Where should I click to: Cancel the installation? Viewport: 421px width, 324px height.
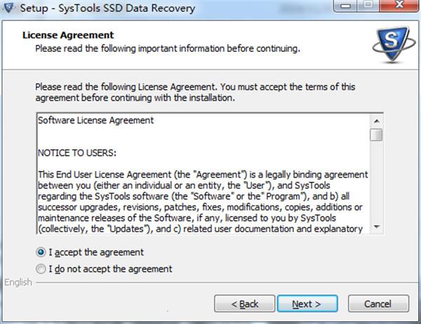click(x=378, y=304)
